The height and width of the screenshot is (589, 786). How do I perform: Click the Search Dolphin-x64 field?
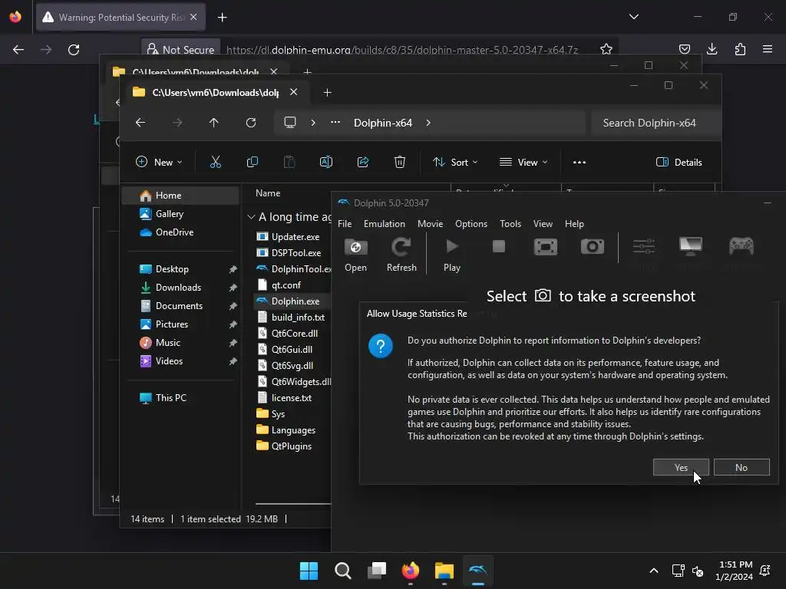point(656,123)
